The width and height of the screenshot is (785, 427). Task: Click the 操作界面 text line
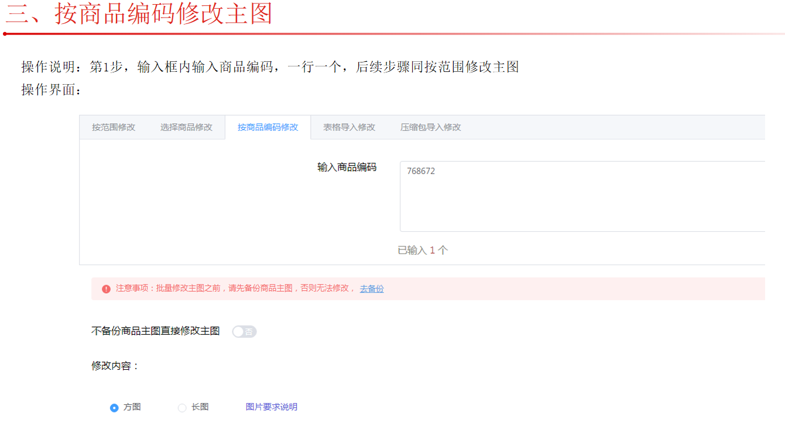(x=52, y=90)
